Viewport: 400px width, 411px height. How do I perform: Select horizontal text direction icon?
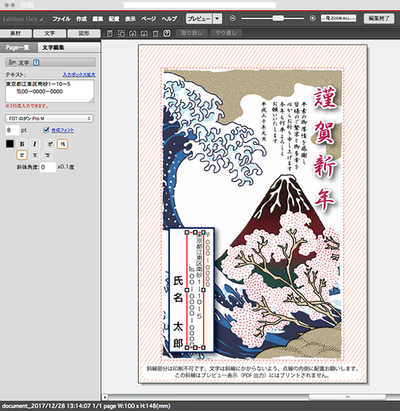click(x=50, y=144)
